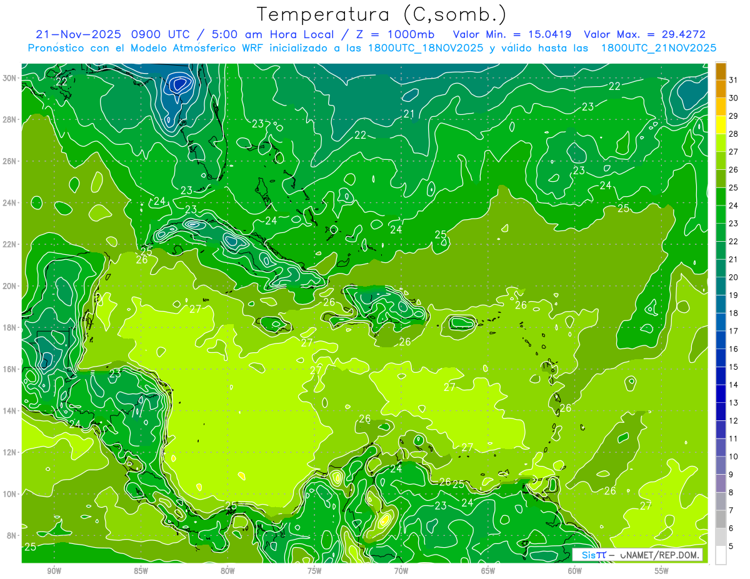Select 'Valor Min. = 15.0419' in header
The width and height of the screenshot is (750, 579).
(512, 34)
